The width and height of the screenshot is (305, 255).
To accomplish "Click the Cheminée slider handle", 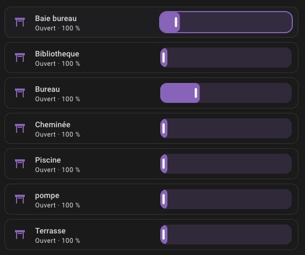I will tap(164, 128).
